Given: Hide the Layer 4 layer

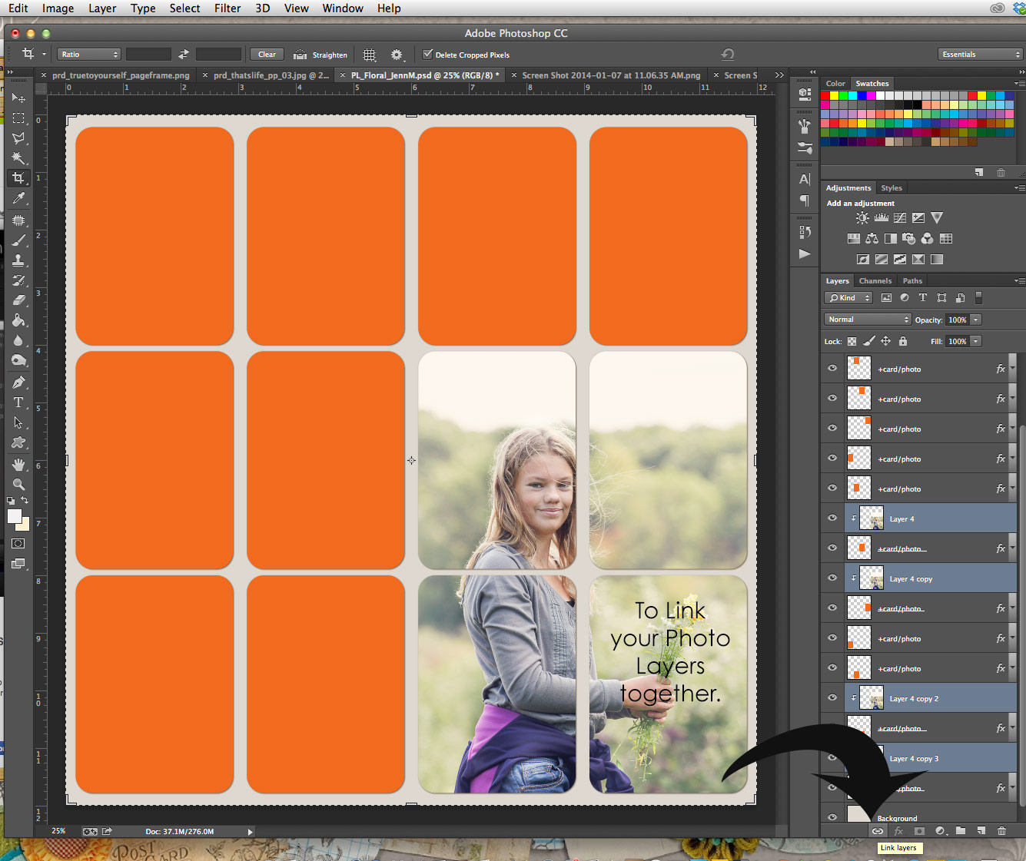Looking at the screenshot, I should pos(832,518).
